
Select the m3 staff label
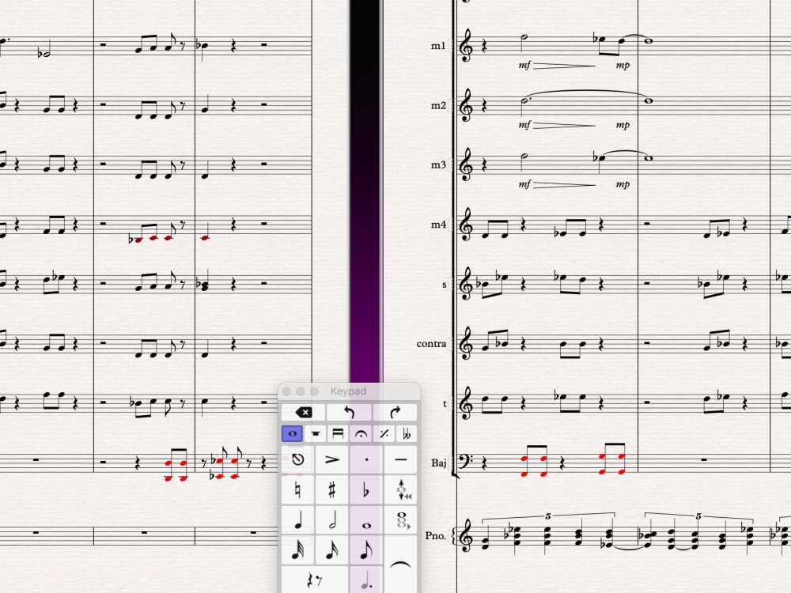pos(438,165)
